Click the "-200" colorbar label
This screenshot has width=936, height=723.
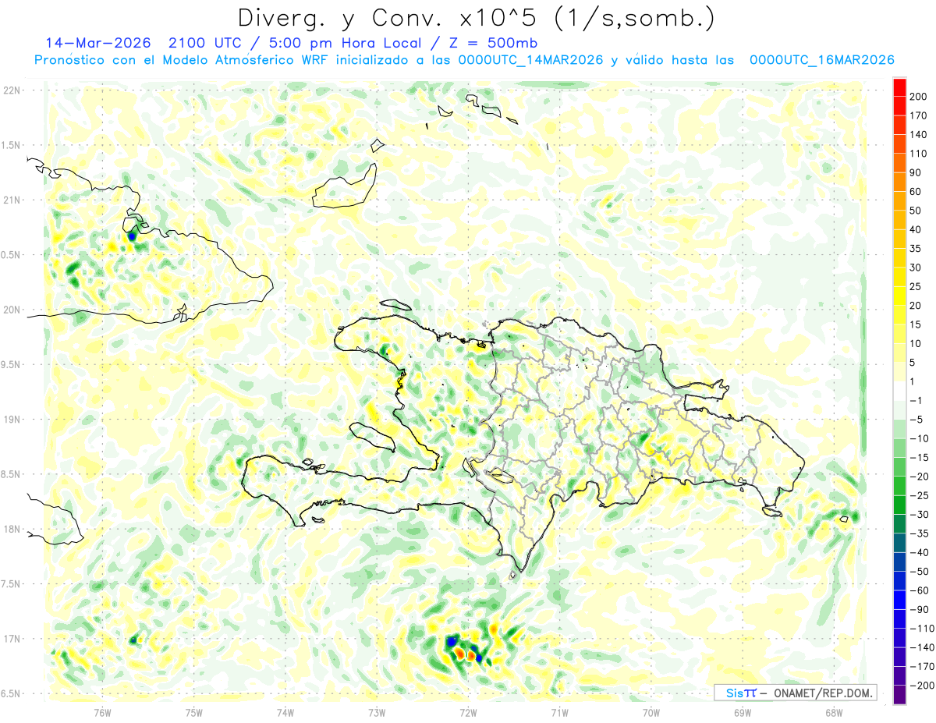923,686
